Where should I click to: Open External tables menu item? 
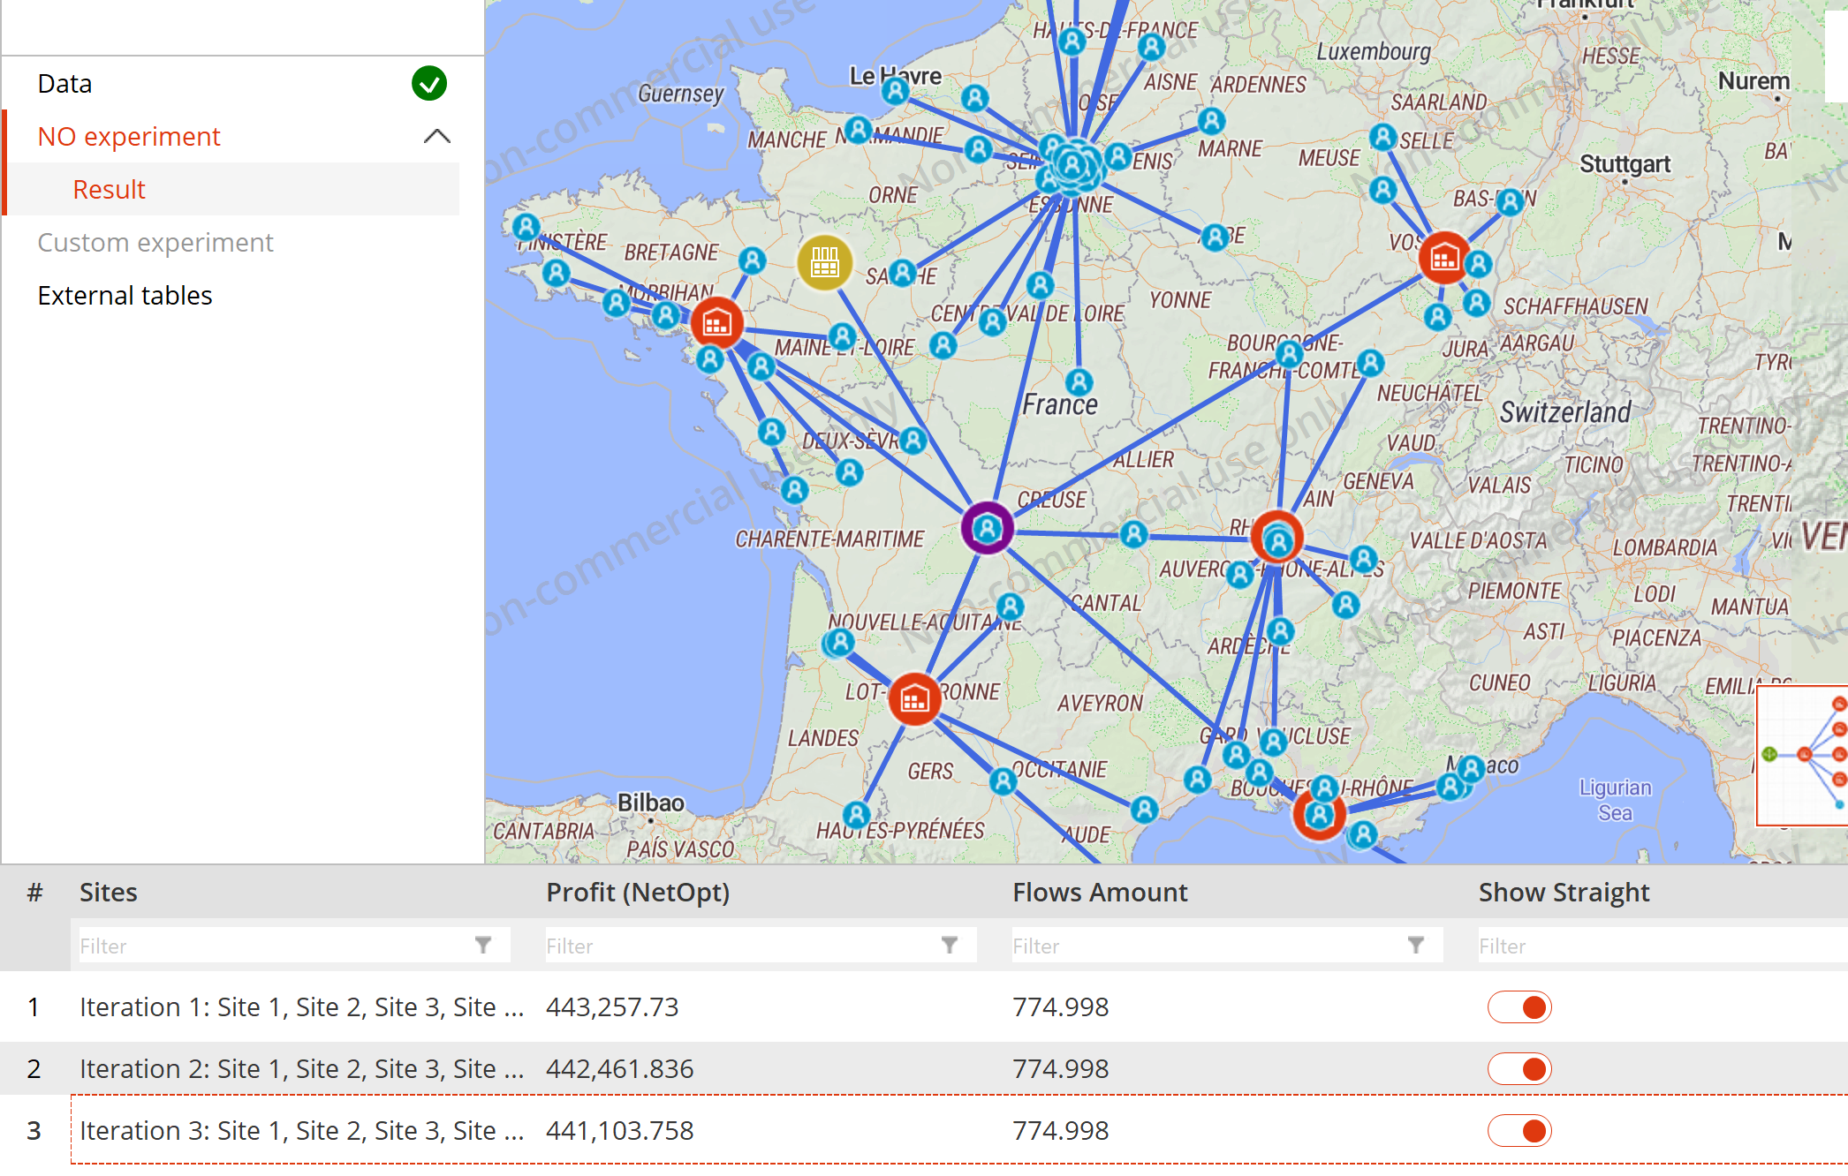click(x=125, y=296)
